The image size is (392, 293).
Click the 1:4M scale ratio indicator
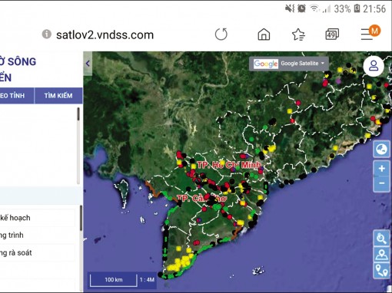[147, 280]
